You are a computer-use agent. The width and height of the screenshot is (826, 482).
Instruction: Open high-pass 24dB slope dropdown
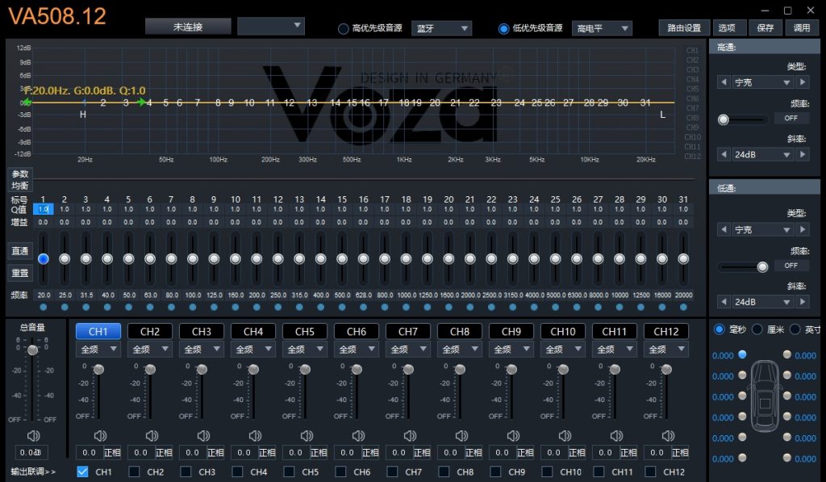[763, 154]
